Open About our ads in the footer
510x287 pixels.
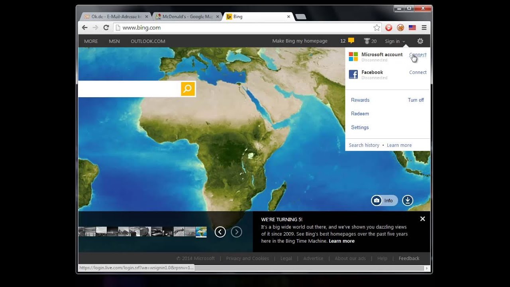pos(350,258)
